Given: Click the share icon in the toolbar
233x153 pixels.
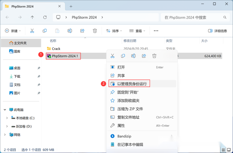Looking at the screenshot, I should tap(82, 31).
